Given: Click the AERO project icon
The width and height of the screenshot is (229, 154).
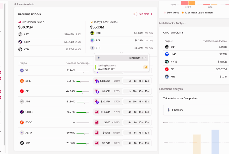Looking at the screenshot, I should (x=22, y=133).
